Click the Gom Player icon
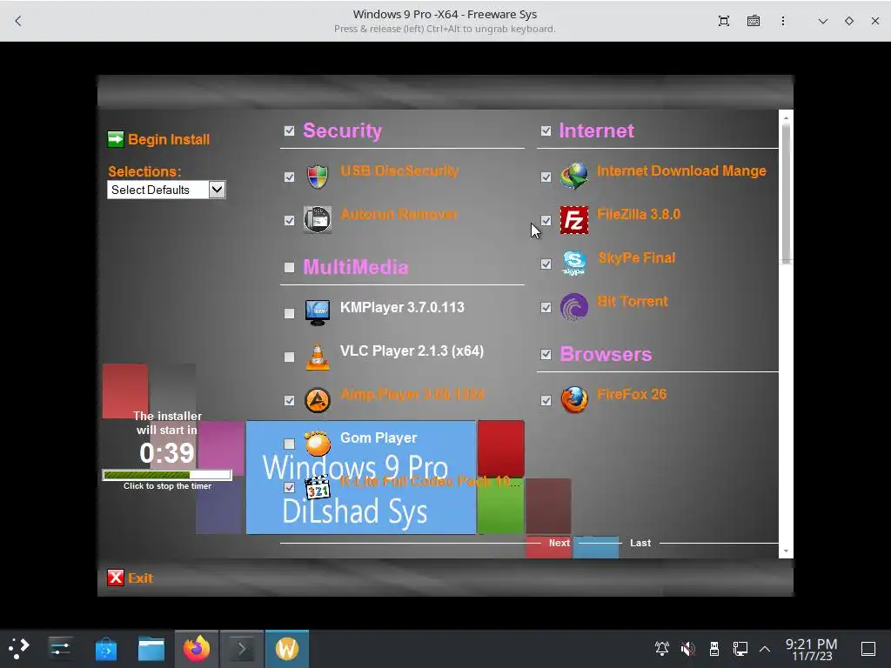Image resolution: width=891 pixels, height=668 pixels. pyautogui.click(x=318, y=444)
